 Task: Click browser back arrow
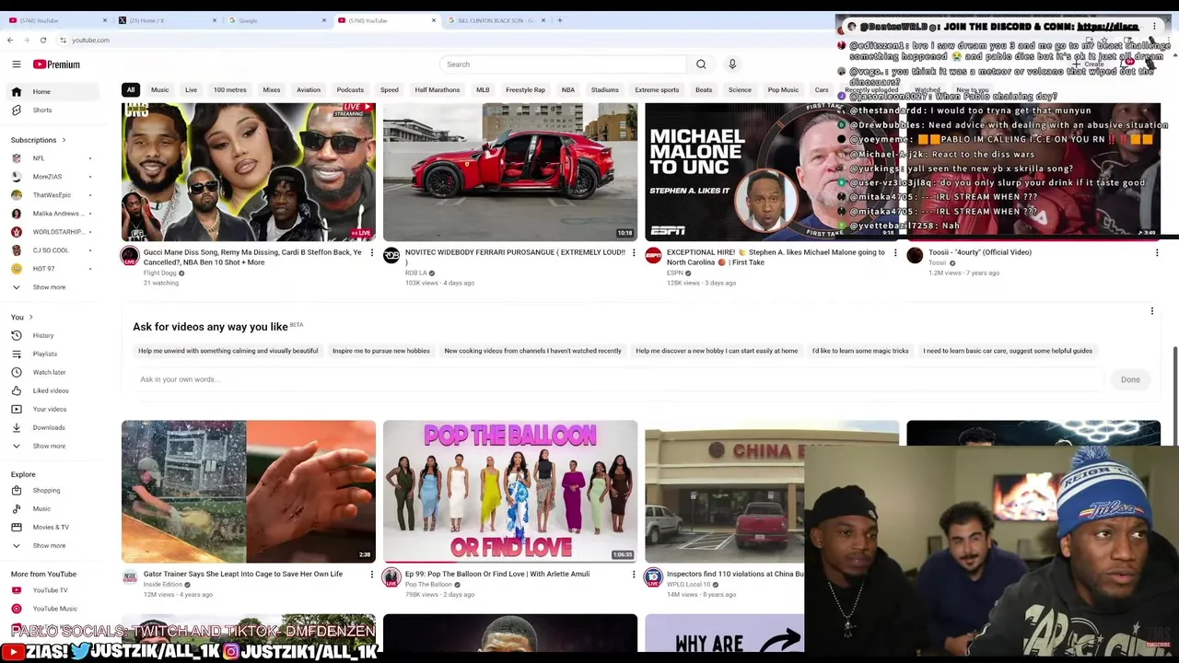point(9,40)
